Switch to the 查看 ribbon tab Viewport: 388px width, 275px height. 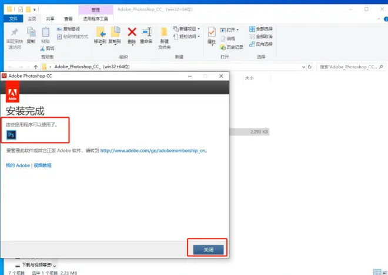[x=69, y=19]
